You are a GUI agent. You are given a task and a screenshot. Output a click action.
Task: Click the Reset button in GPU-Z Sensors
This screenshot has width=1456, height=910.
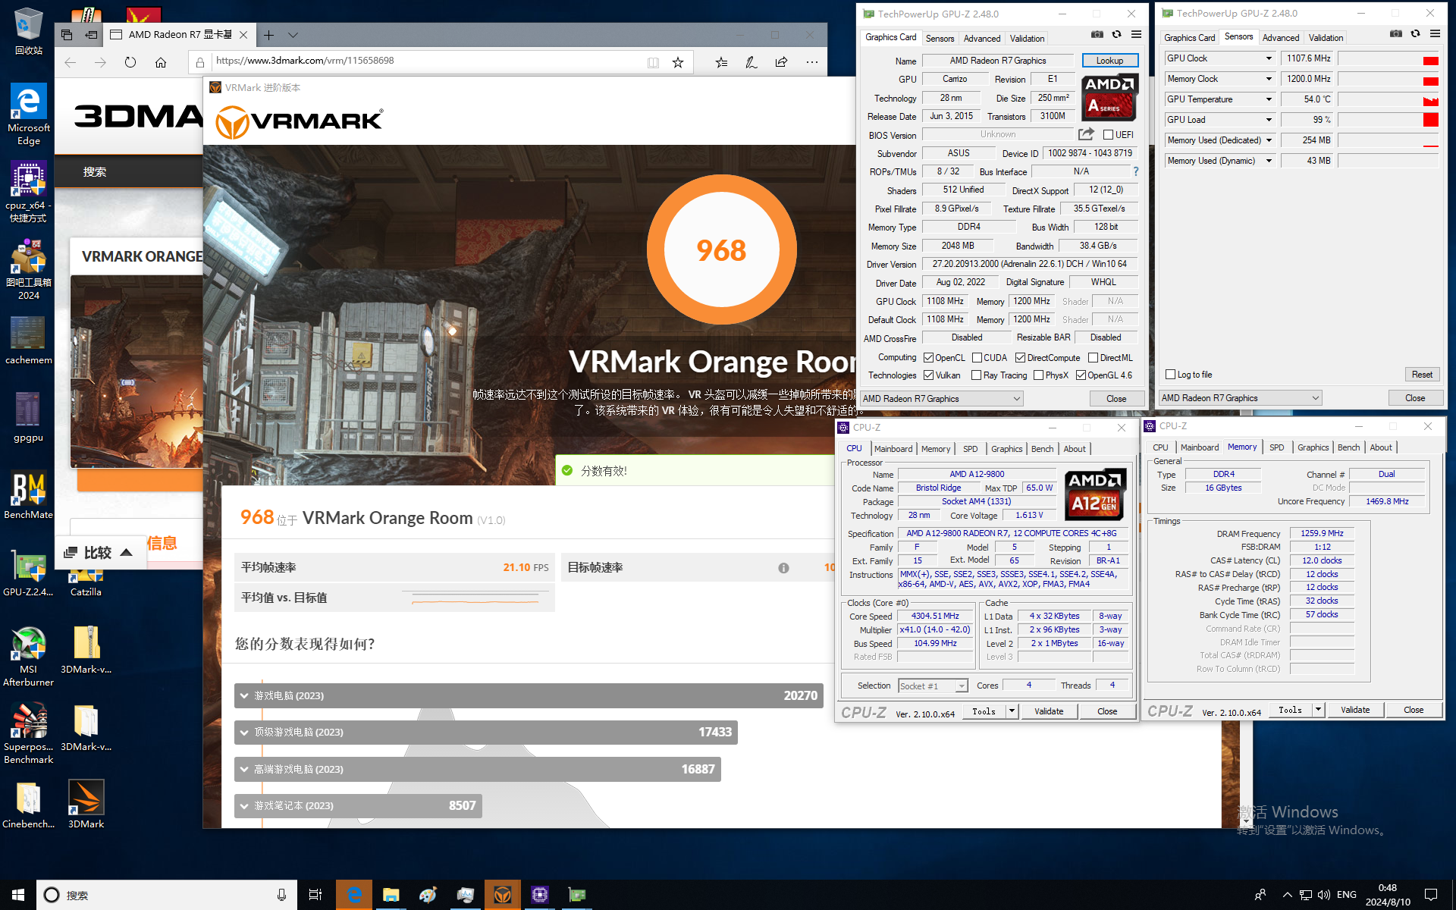pyautogui.click(x=1422, y=375)
